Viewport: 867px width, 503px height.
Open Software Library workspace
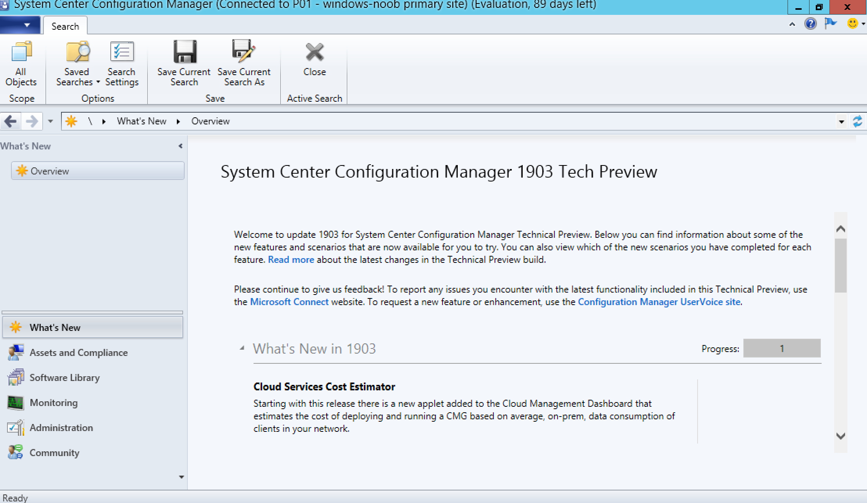[93, 377]
